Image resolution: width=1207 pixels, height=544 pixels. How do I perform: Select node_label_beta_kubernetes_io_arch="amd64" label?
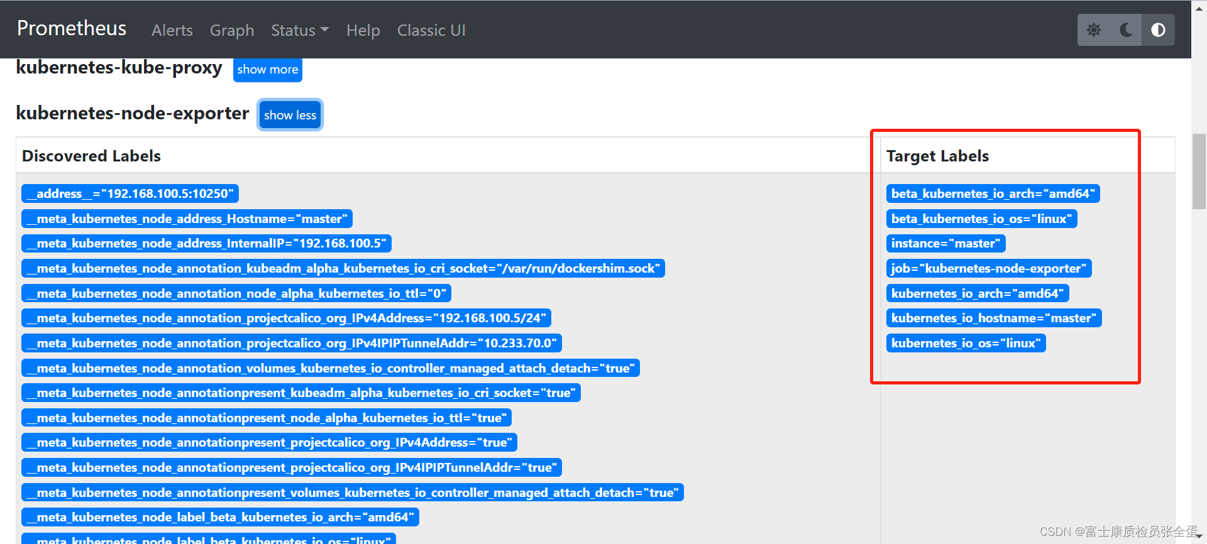220,517
